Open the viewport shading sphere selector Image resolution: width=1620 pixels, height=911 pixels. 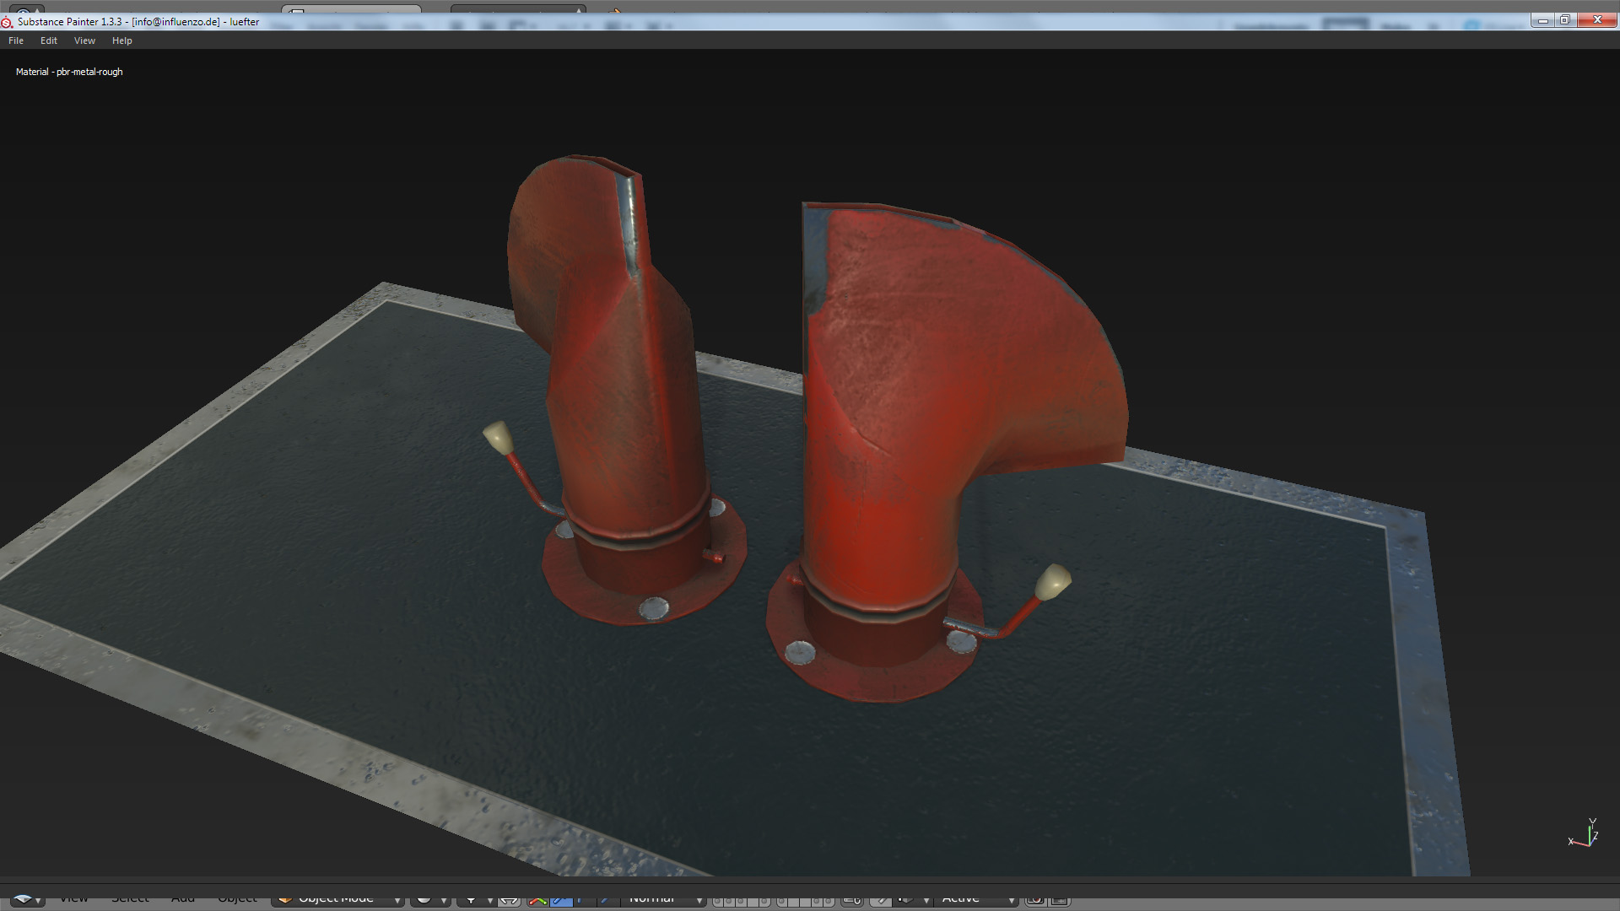point(429,900)
